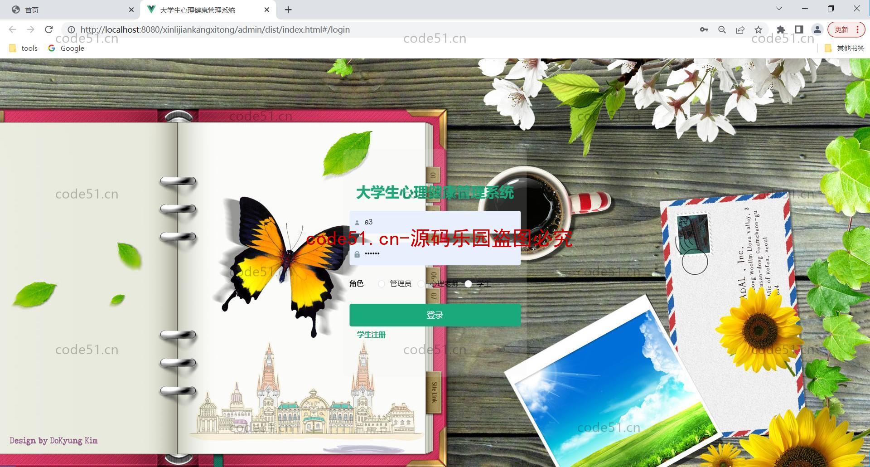Open the zoom magnifier icon
Screen dimensions: 870x467
pos(722,29)
